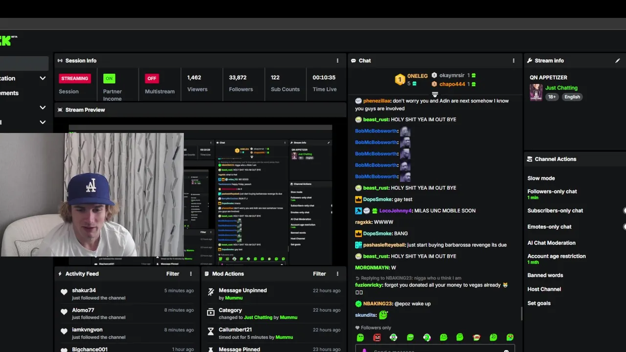
Task: Toggle the Partner Income ON badge
Action: [109, 78]
